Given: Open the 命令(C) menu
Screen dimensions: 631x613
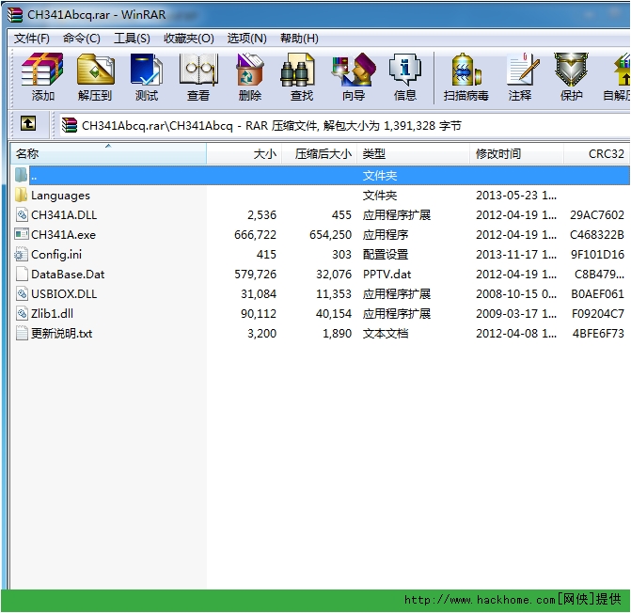Looking at the screenshot, I should point(82,39).
